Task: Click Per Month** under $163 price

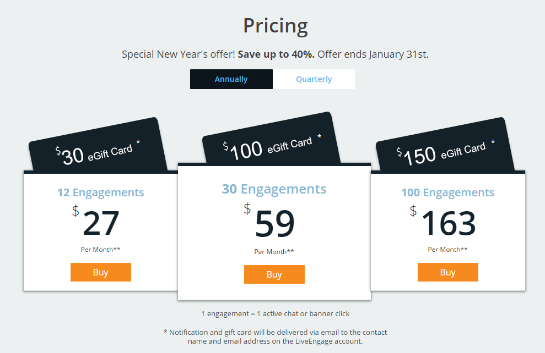Action: pos(447,249)
